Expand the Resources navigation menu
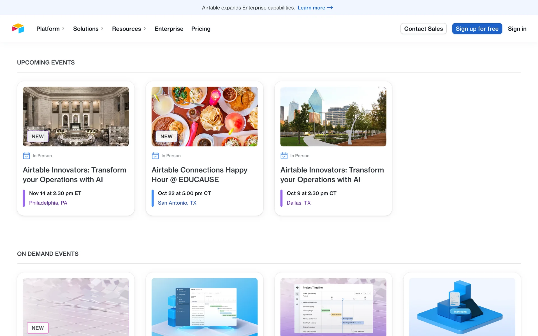 pyautogui.click(x=129, y=29)
